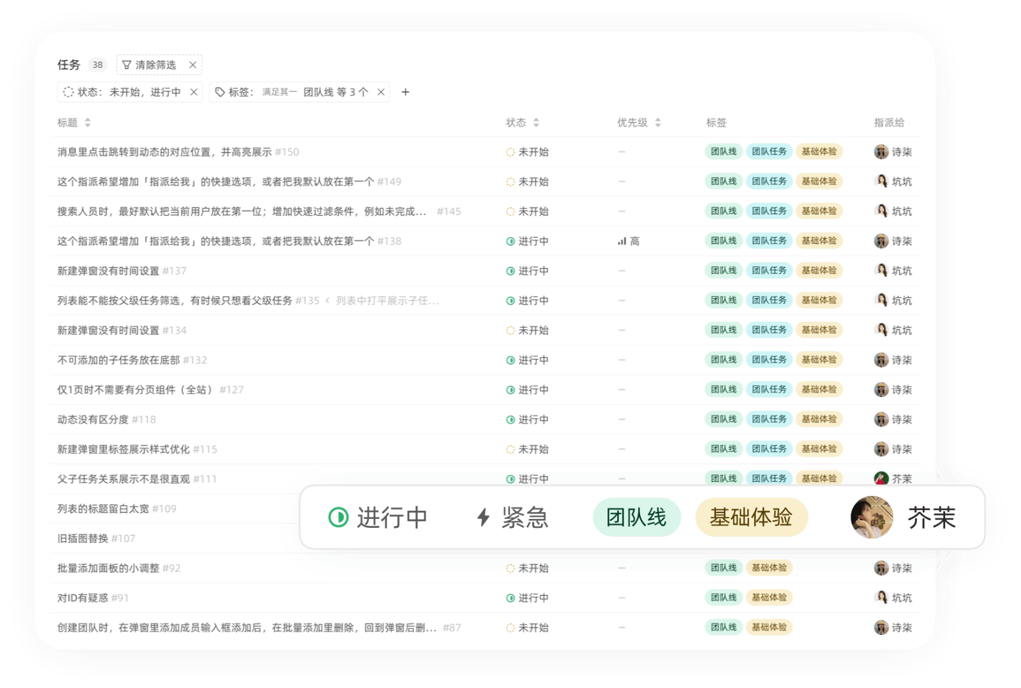Click the tag icon in the 标签 filter chip

pos(218,92)
